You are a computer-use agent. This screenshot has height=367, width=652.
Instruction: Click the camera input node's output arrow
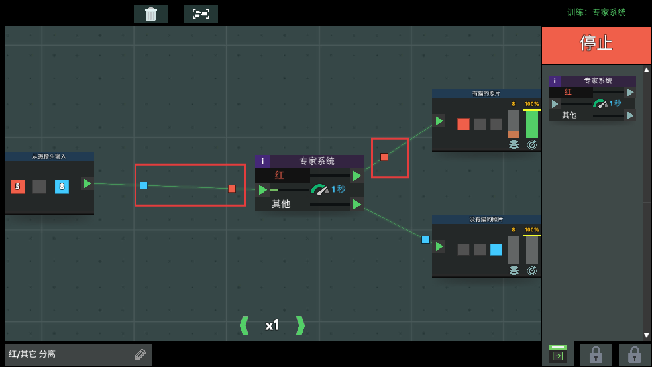pyautogui.click(x=87, y=183)
